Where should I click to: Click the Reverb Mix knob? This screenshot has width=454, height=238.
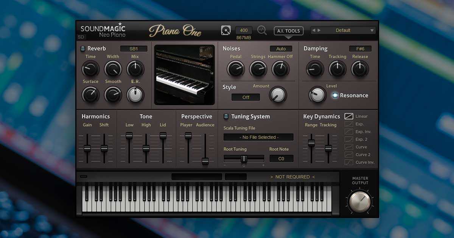click(x=135, y=69)
